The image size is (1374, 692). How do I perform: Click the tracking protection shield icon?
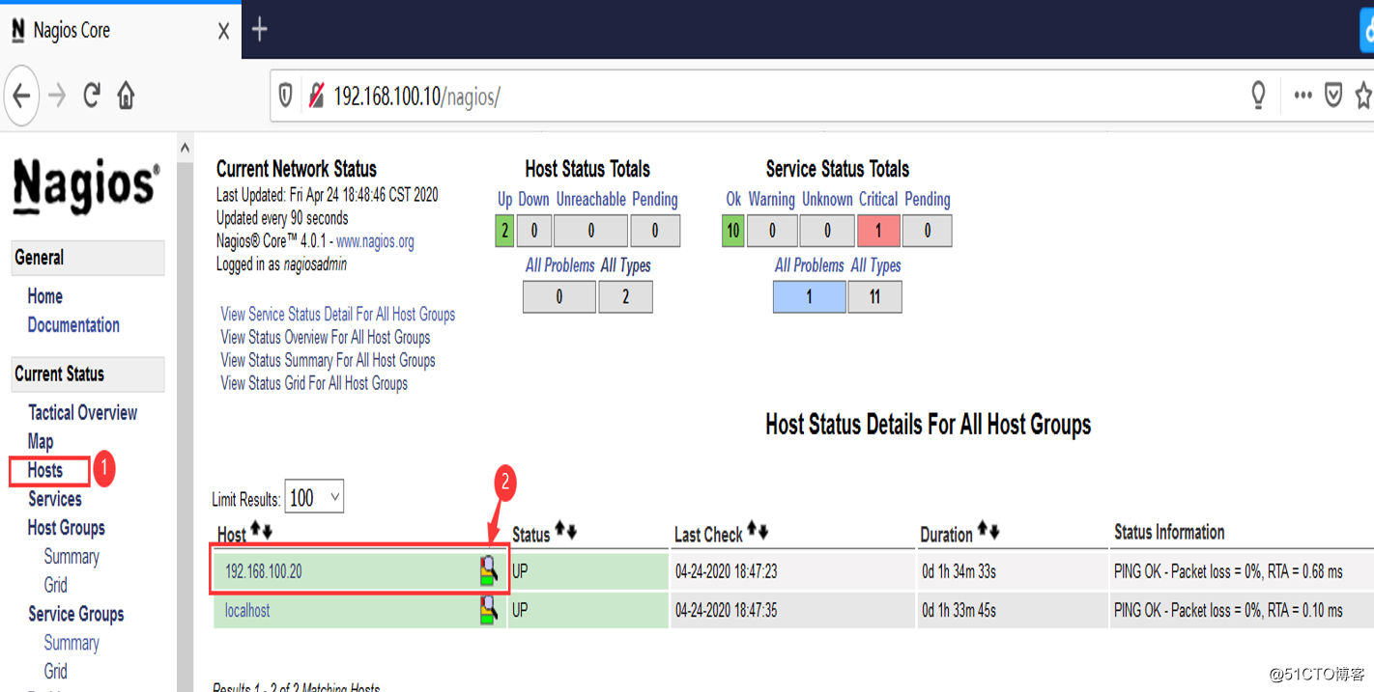click(x=286, y=96)
